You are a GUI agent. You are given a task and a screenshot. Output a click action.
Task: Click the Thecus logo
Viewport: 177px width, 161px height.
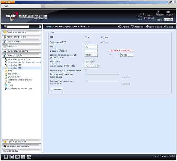[12, 16]
